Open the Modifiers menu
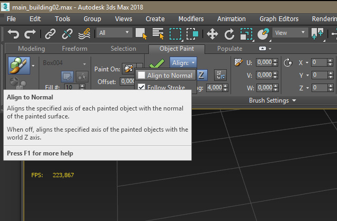This screenshot has width=337, height=221. point(191,19)
